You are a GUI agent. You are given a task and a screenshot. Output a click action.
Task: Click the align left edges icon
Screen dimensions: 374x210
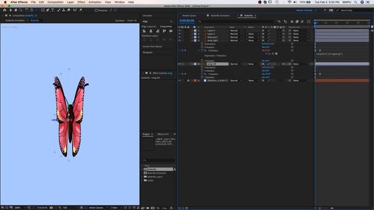point(144,31)
